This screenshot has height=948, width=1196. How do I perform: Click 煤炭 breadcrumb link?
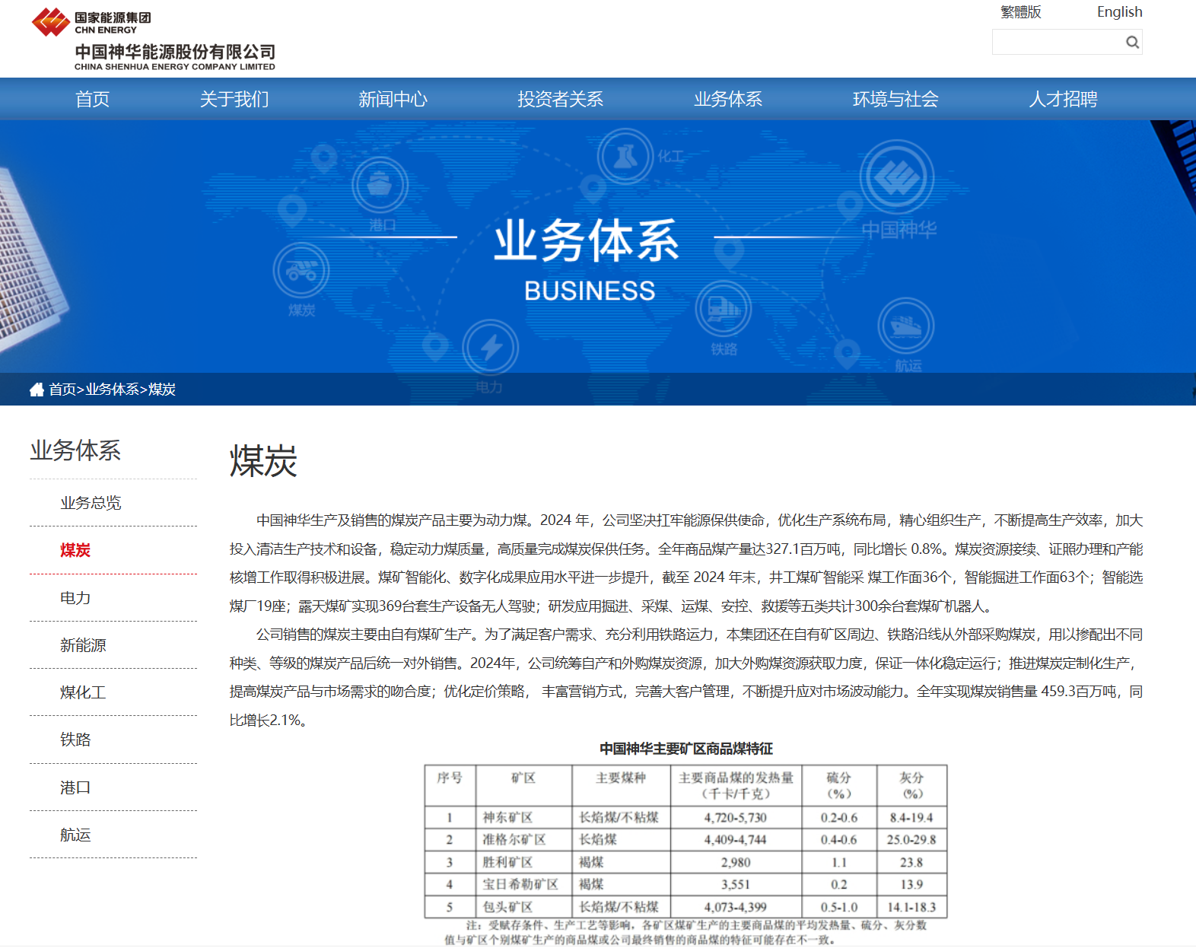(162, 390)
